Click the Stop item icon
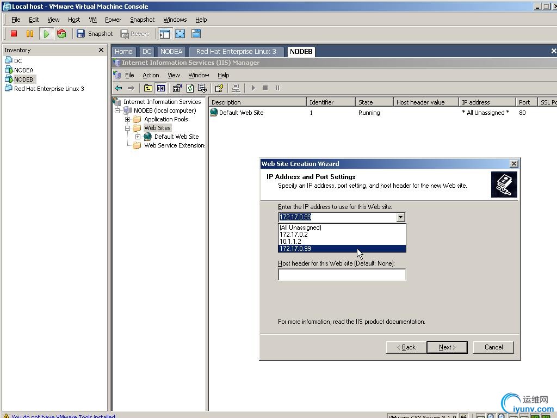The height and width of the screenshot is (418, 557). pyautogui.click(x=265, y=88)
